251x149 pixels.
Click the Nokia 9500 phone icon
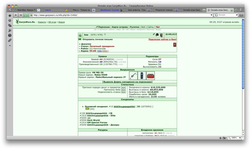[x=142, y=76]
